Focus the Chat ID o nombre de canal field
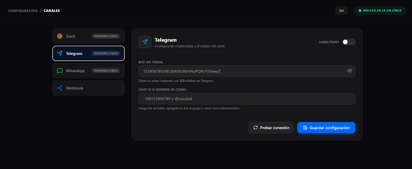This screenshot has width=412, height=169. [247, 99]
